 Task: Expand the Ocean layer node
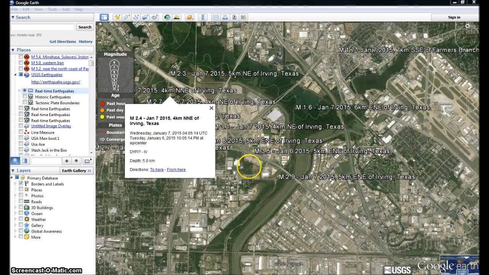pos(16,214)
